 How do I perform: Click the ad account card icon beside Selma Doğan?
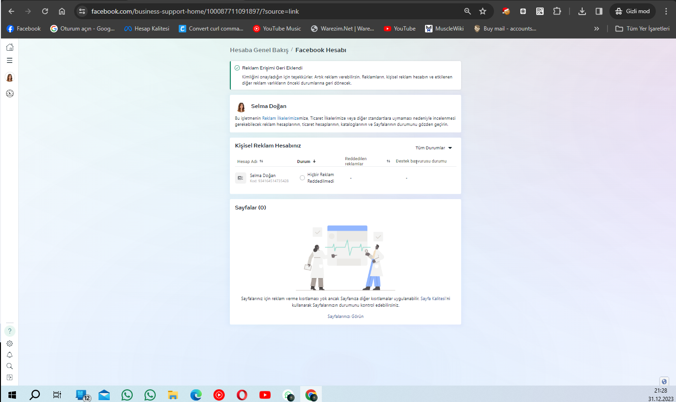click(x=241, y=178)
